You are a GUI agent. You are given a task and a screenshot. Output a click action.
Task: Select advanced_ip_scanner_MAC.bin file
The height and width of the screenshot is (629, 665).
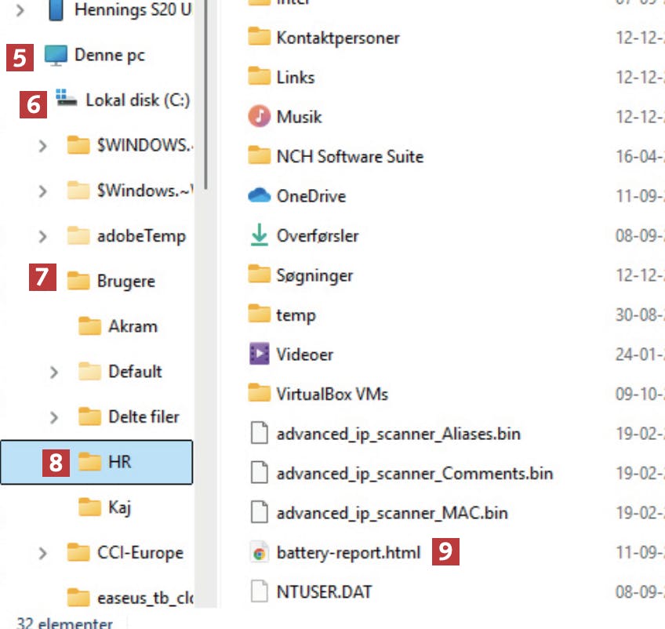tap(391, 513)
